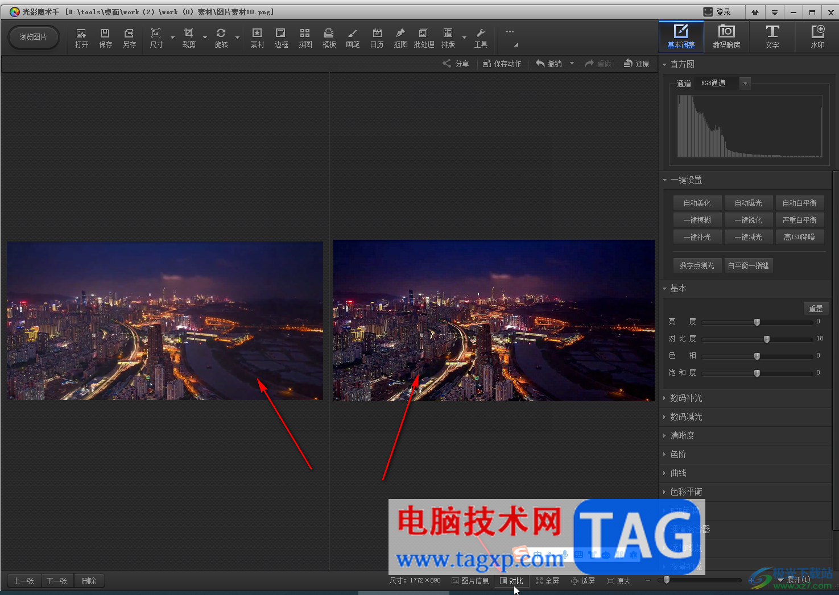
Task: Click the 保存 save icon
Action: pyautogui.click(x=105, y=38)
